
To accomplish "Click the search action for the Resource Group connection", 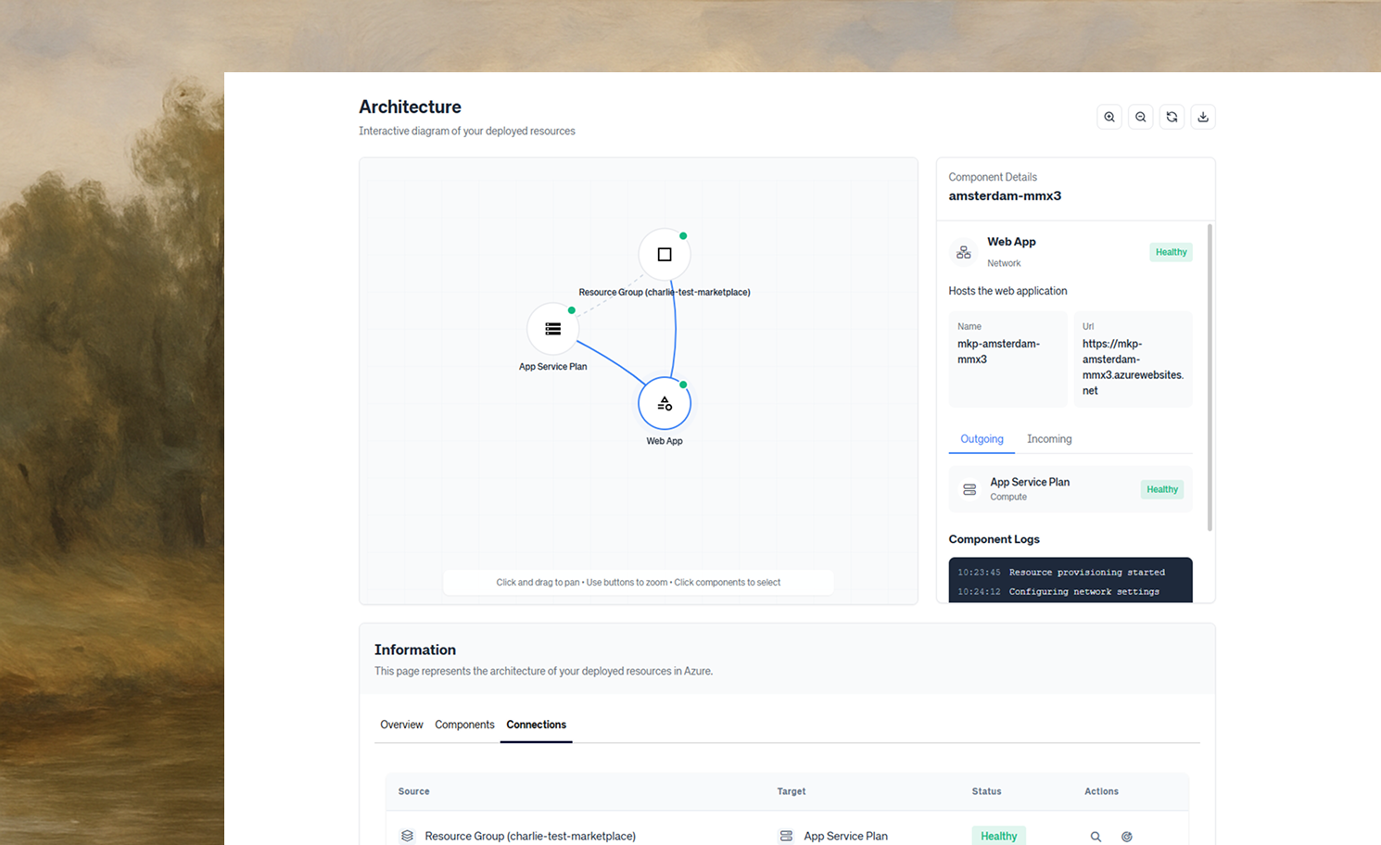I will 1096,836.
